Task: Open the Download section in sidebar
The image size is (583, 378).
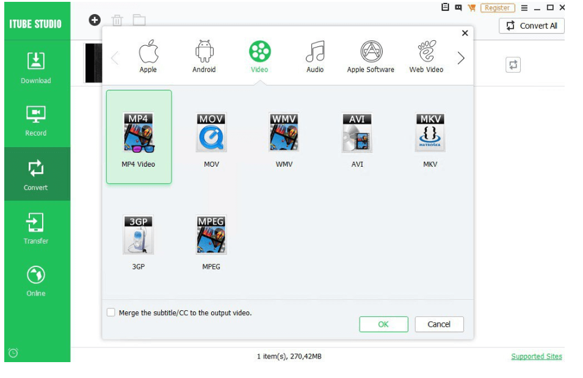Action: (35, 68)
